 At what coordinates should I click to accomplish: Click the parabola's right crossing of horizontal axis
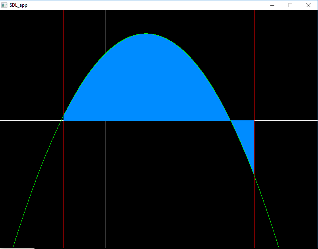(230, 120)
